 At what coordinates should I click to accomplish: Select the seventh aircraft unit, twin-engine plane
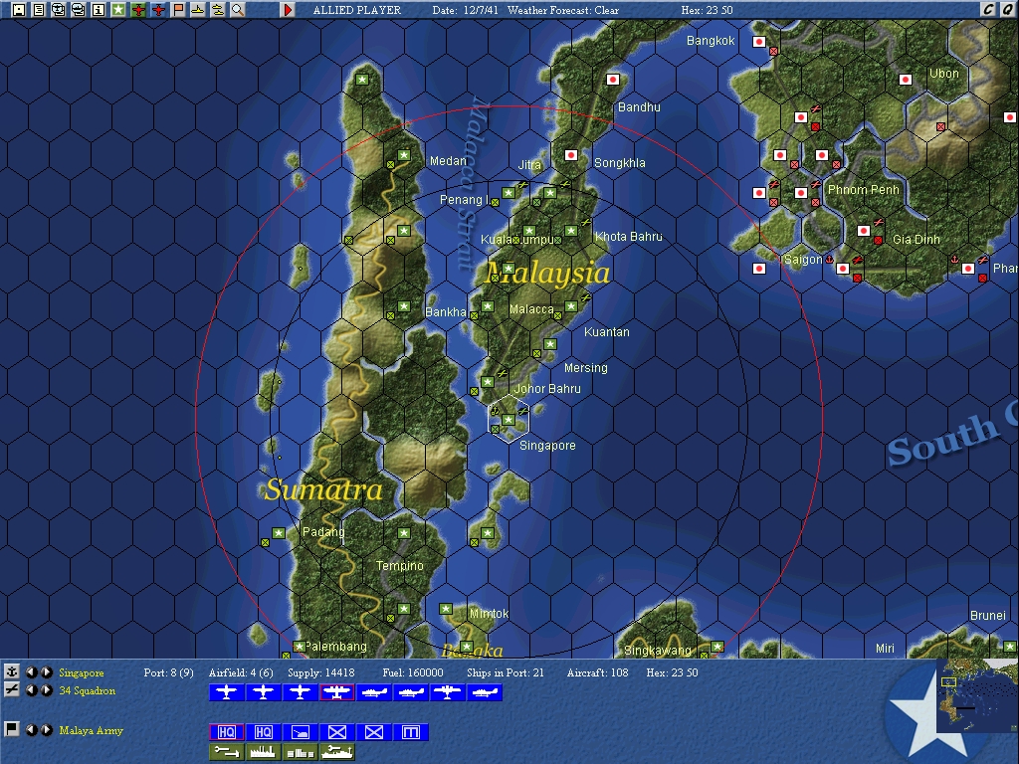pyautogui.click(x=448, y=692)
